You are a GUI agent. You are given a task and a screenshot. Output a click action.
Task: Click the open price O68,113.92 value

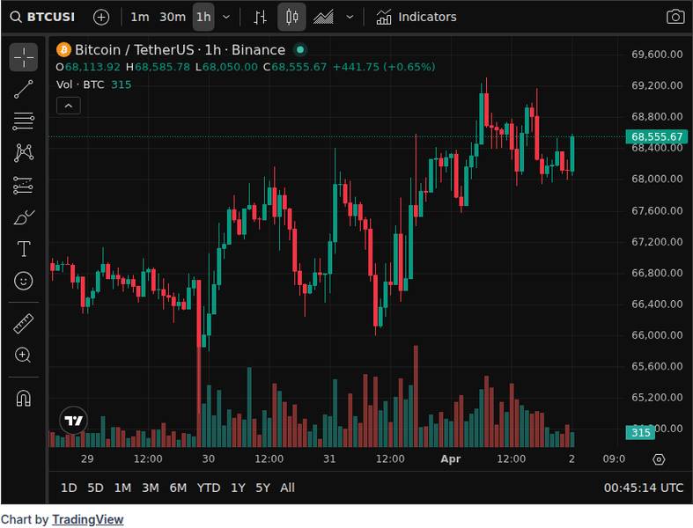tap(88, 67)
